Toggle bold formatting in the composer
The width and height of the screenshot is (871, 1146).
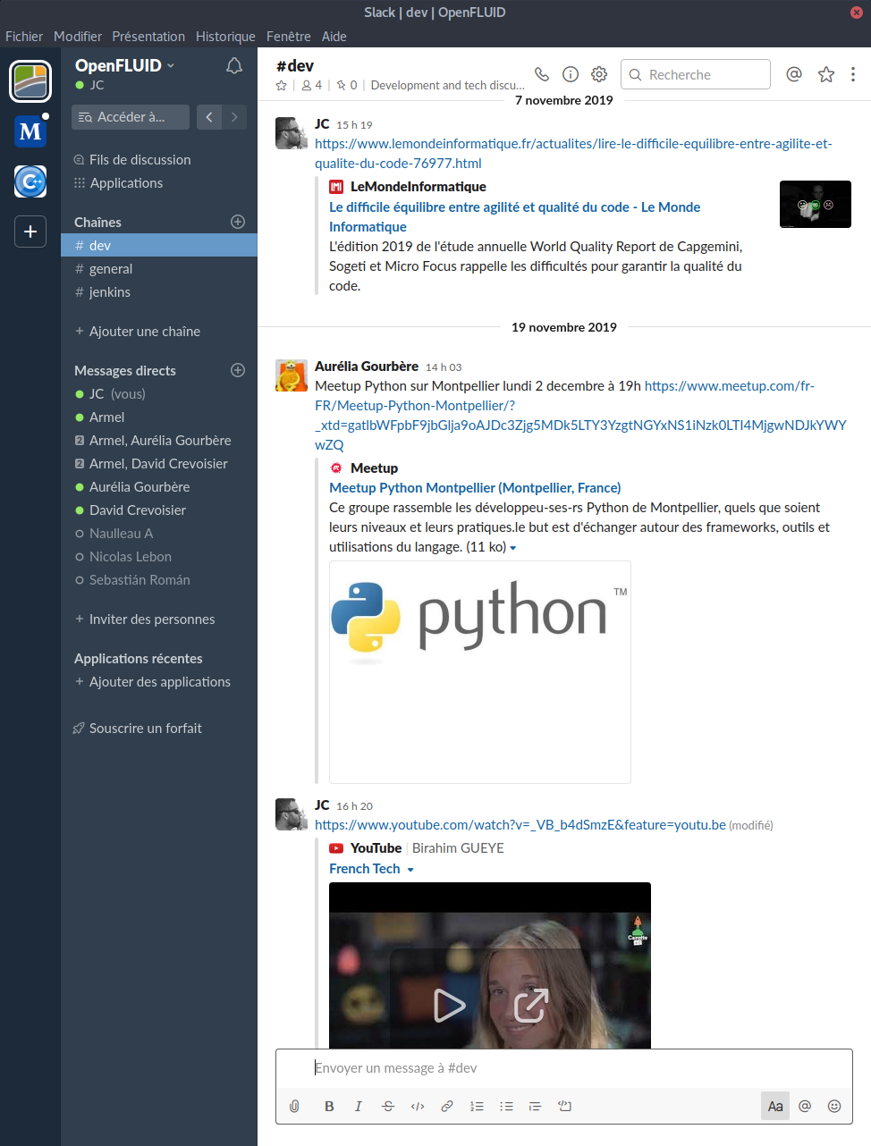point(329,1106)
